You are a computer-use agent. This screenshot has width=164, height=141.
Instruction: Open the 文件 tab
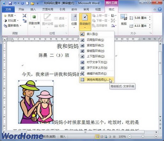tap(8, 10)
